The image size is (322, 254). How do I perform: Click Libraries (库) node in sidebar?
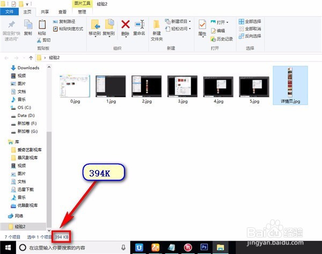(x=13, y=142)
